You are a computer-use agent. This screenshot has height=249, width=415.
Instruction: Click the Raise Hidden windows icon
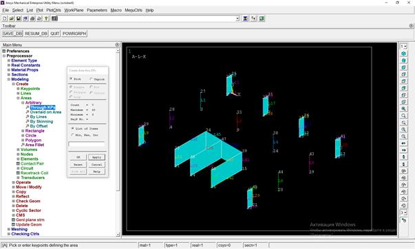coord(245,19)
